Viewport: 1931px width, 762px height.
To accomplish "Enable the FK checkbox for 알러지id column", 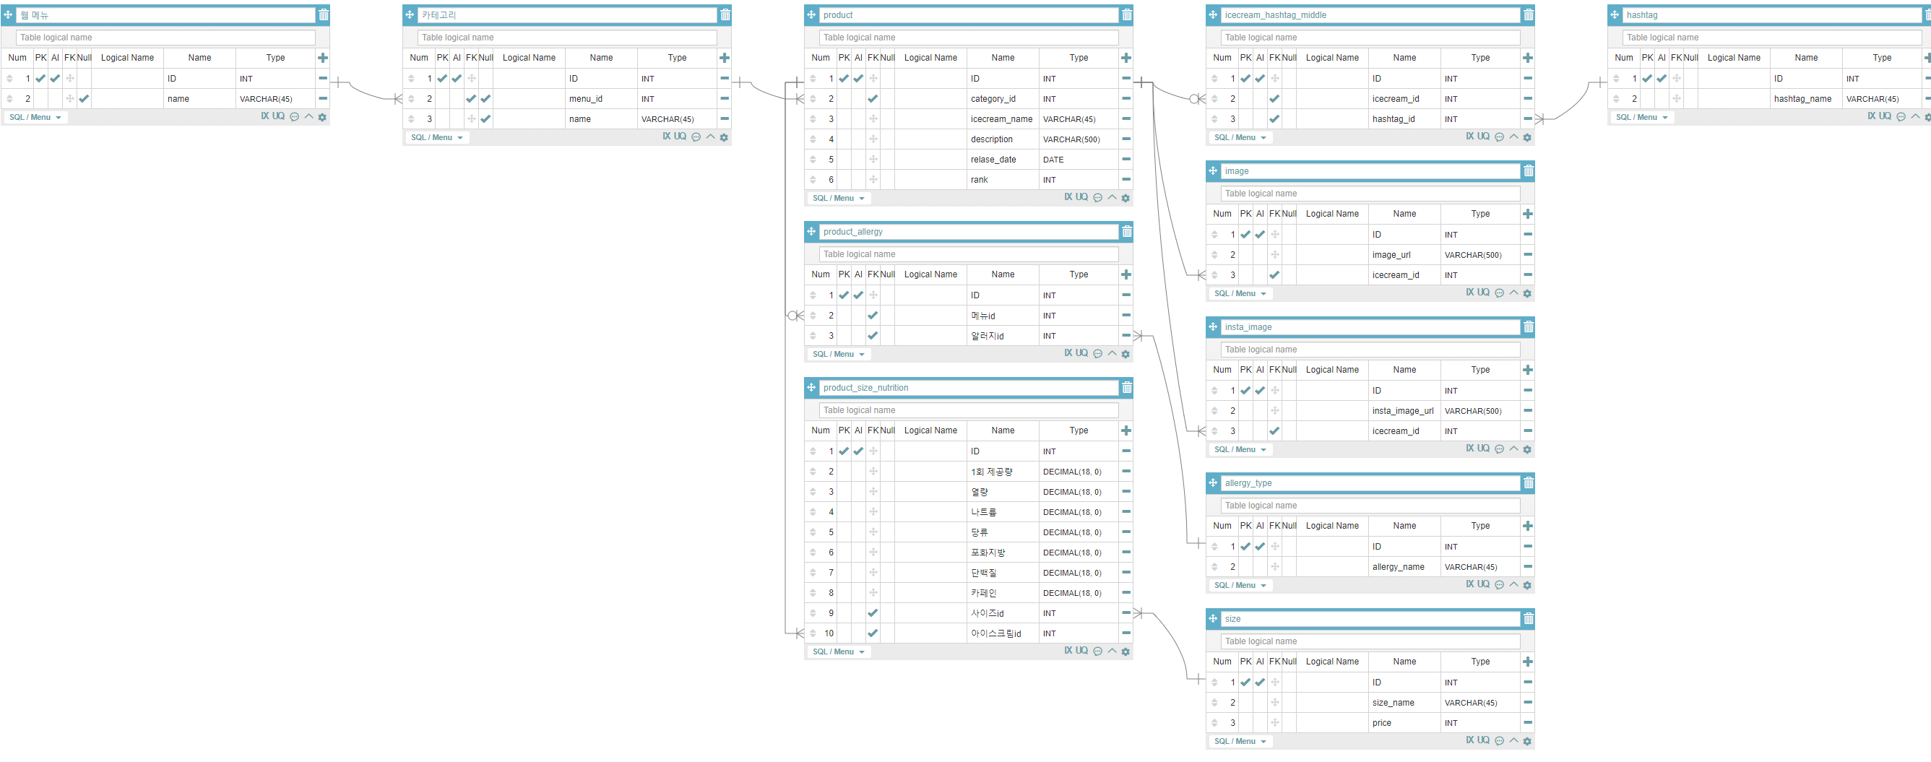I will (873, 336).
